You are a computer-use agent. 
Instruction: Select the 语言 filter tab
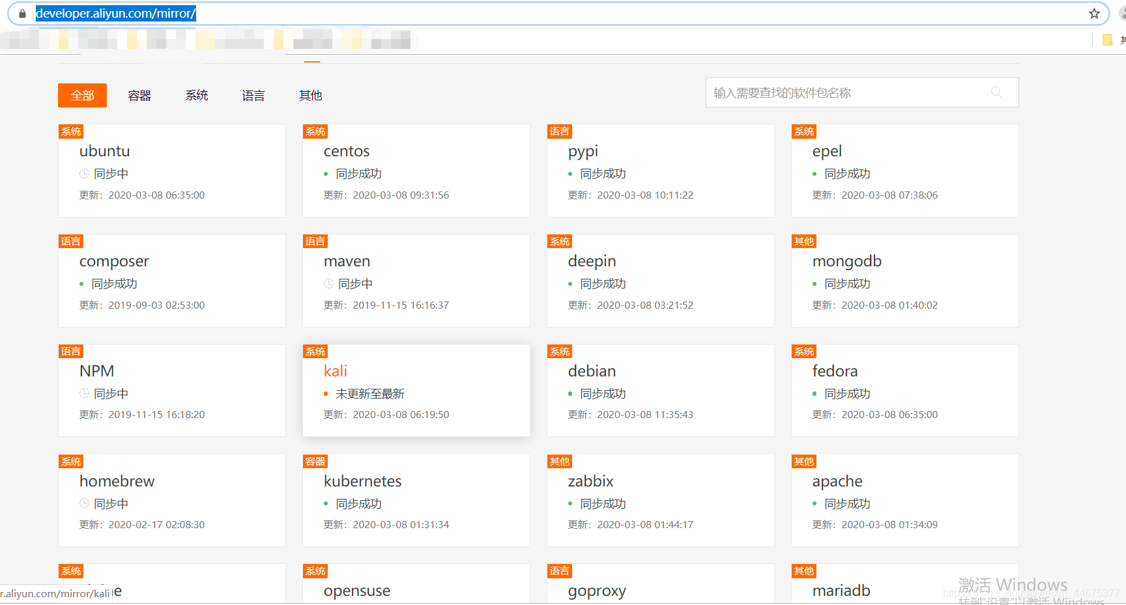coord(253,95)
